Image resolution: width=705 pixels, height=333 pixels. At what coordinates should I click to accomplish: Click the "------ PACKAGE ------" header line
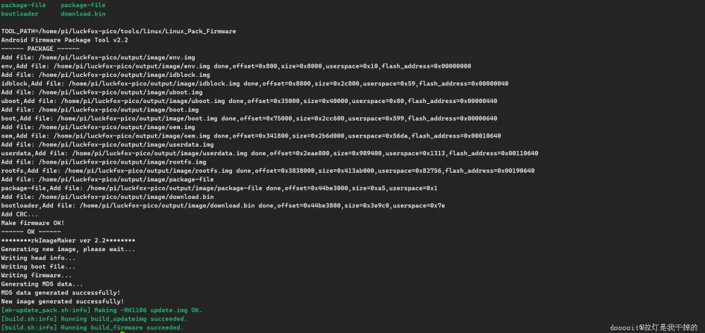tap(39, 49)
